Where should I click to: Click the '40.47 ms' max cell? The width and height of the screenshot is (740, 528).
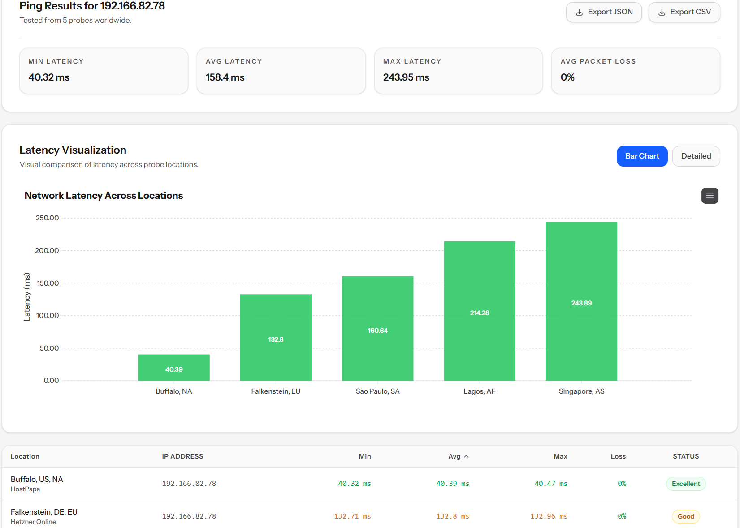(x=551, y=484)
